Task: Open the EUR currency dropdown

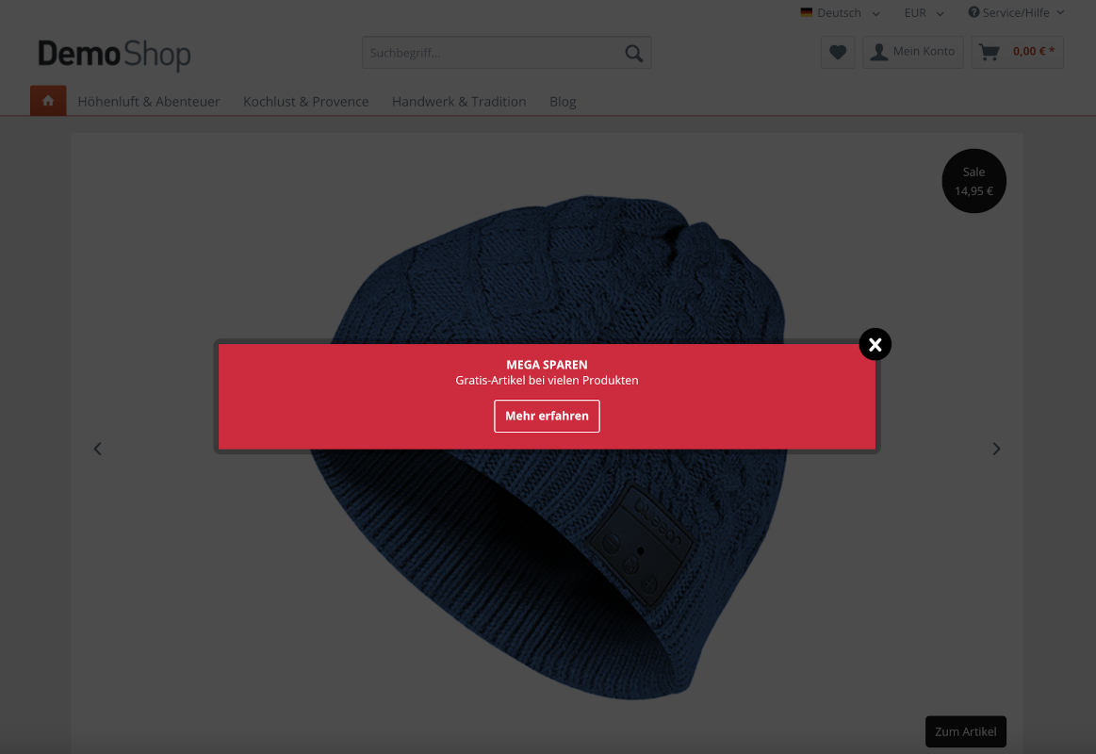Action: click(x=924, y=12)
